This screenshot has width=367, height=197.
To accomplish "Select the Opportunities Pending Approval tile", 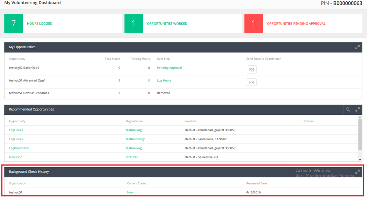I will (x=303, y=23).
